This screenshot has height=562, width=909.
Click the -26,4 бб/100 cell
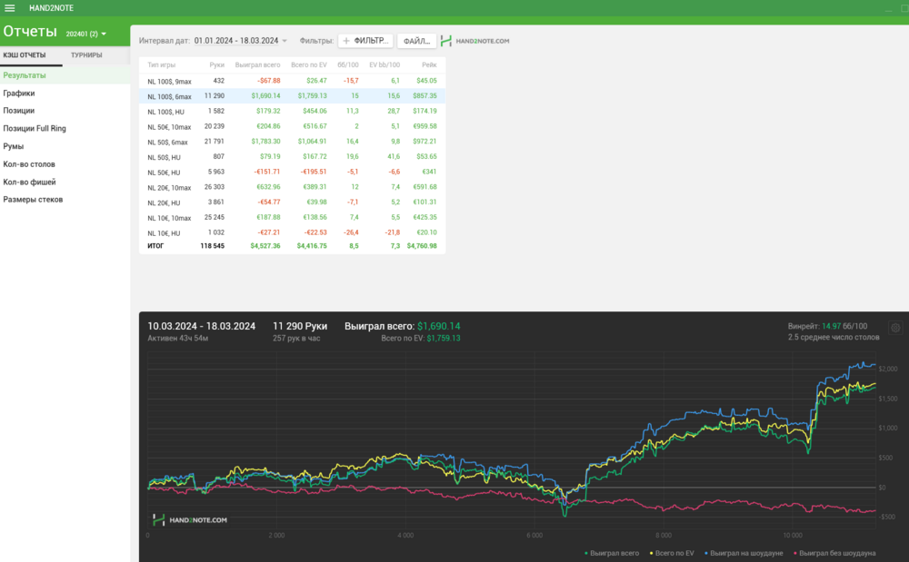point(351,232)
